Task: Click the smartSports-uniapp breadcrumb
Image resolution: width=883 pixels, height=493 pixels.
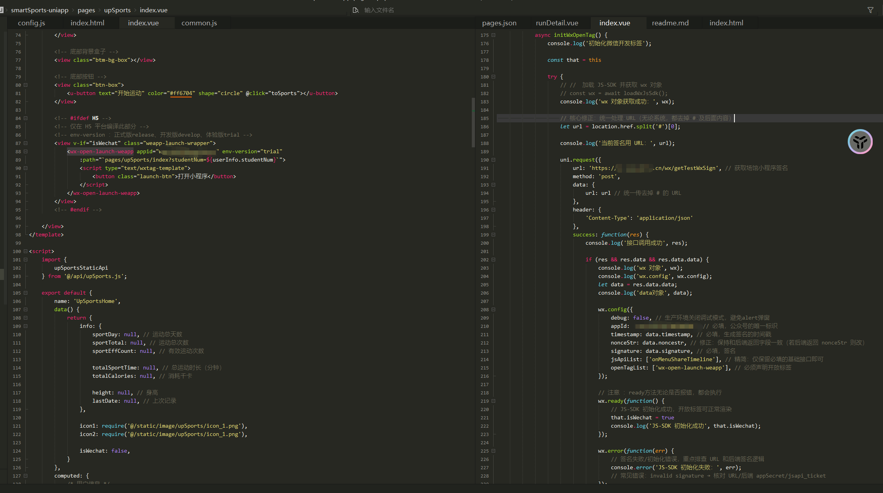Action: click(x=40, y=10)
